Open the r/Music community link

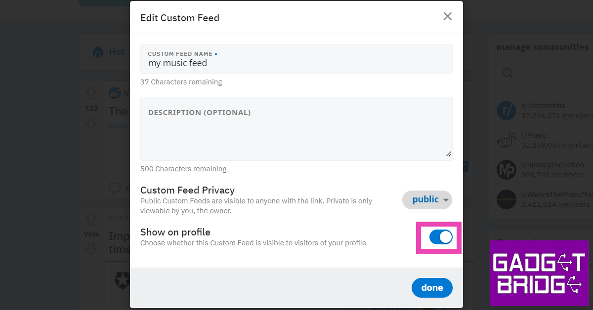pos(534,135)
